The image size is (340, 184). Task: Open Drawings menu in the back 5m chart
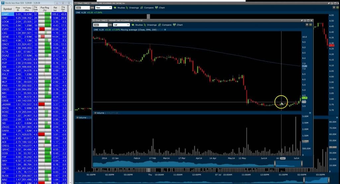pos(134,8)
